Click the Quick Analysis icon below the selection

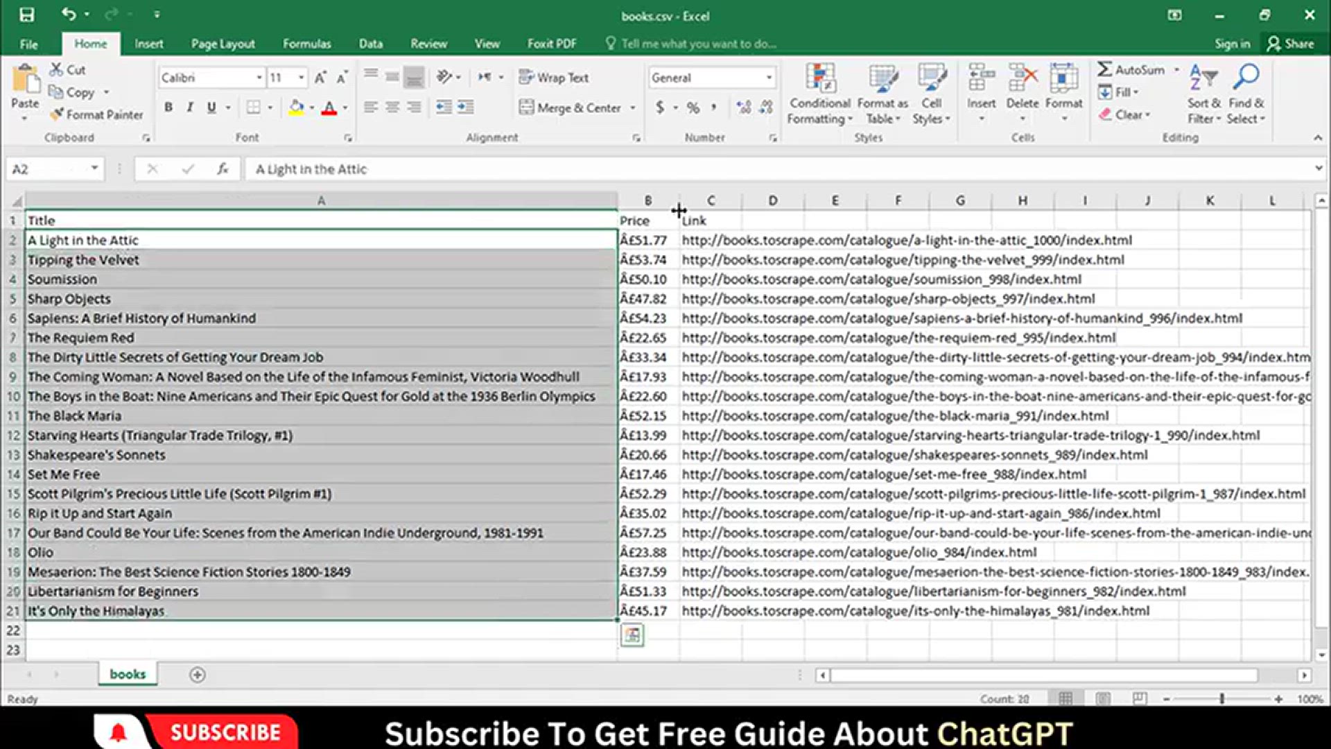point(632,635)
